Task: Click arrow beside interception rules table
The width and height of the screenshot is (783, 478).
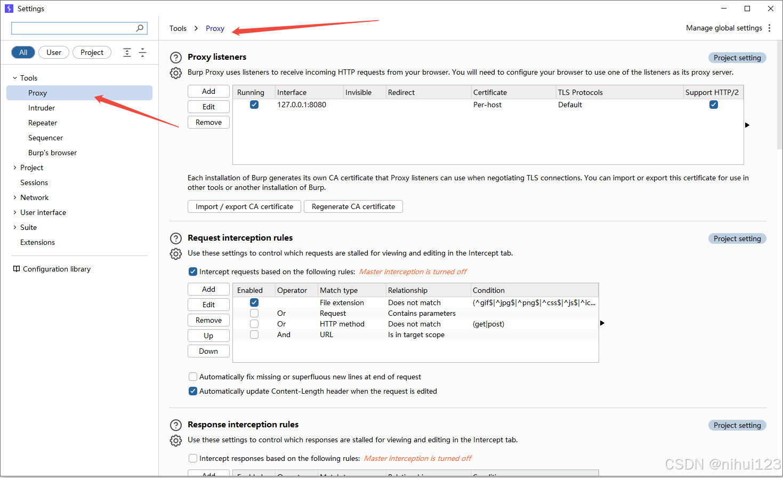Action: [x=602, y=323]
